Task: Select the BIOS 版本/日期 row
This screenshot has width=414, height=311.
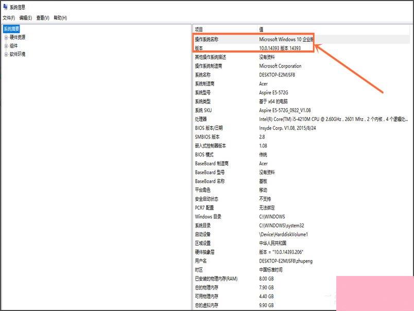Action: point(301,128)
